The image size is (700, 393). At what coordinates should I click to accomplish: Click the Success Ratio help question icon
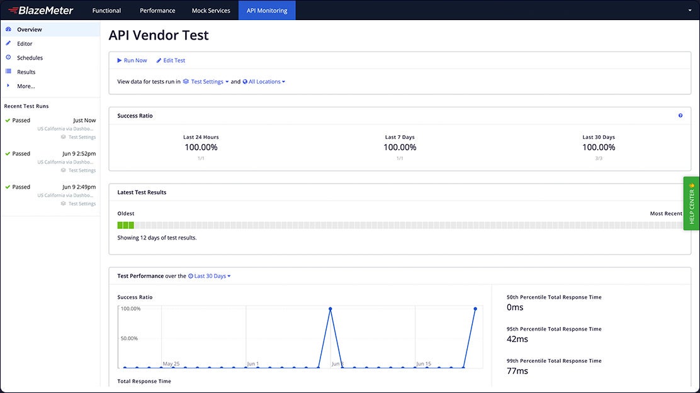coord(680,116)
